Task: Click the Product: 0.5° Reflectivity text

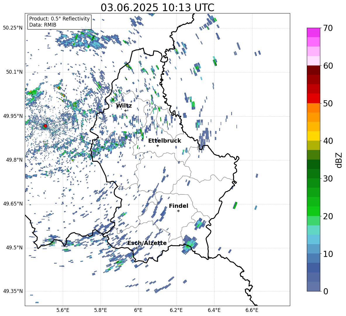Action: pos(59,19)
